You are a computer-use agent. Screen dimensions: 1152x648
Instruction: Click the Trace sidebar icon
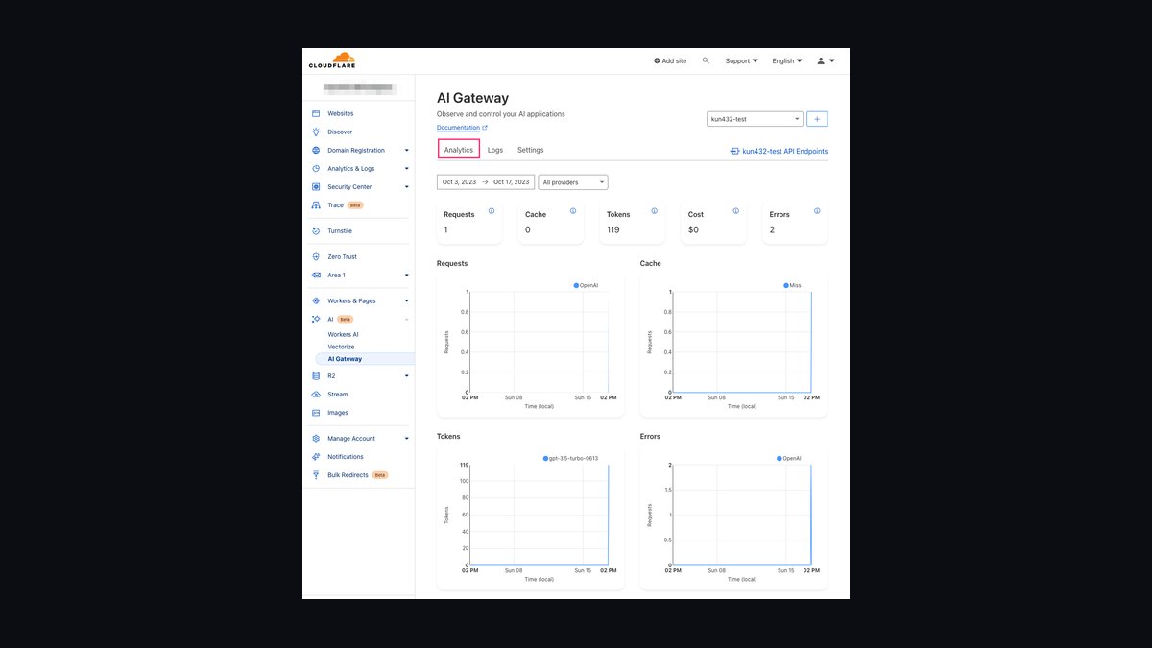click(x=316, y=204)
